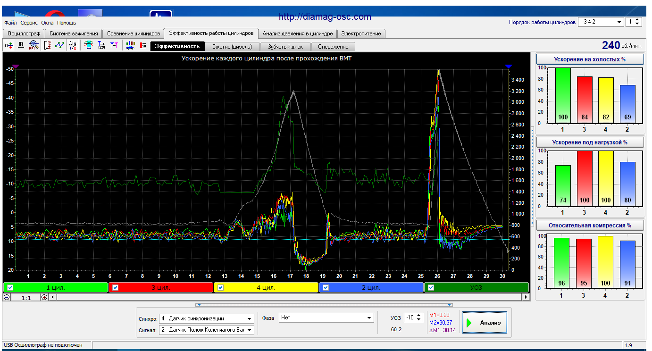Select the 'Эффективность работы цилиндров' tab
This screenshot has height=351, width=652.
coord(211,33)
